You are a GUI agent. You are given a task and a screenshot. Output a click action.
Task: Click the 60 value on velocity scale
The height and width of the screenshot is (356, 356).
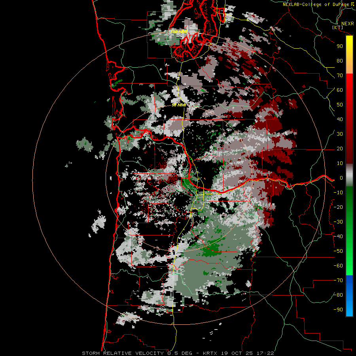point(340,90)
